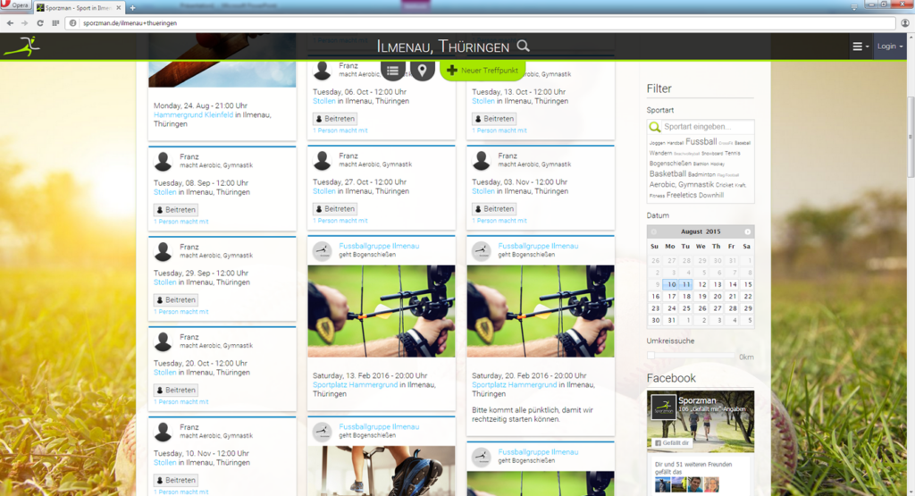The image size is (915, 496).
Task: Click the search magnifier beside Ilmenau, Thüringen
Action: click(x=524, y=46)
